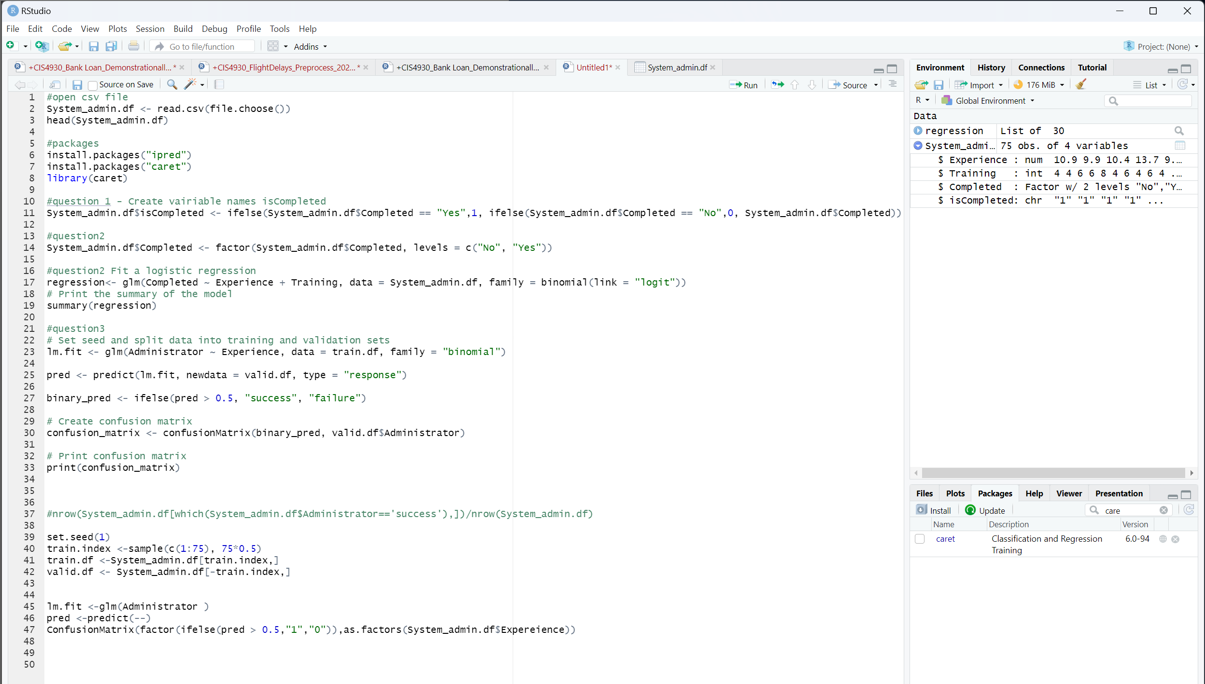Switch to the History tab
This screenshot has height=684, width=1205.
coord(991,67)
